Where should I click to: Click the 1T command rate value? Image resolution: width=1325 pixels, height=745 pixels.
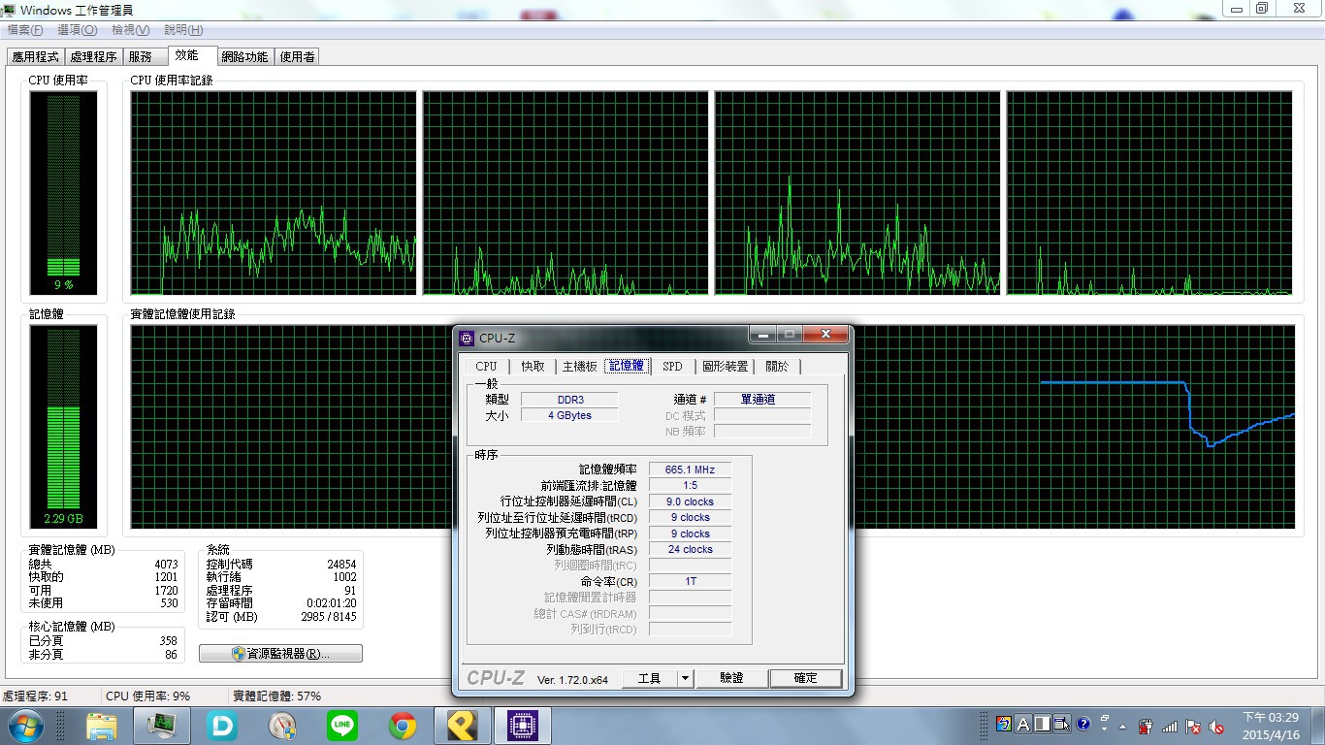tap(690, 581)
